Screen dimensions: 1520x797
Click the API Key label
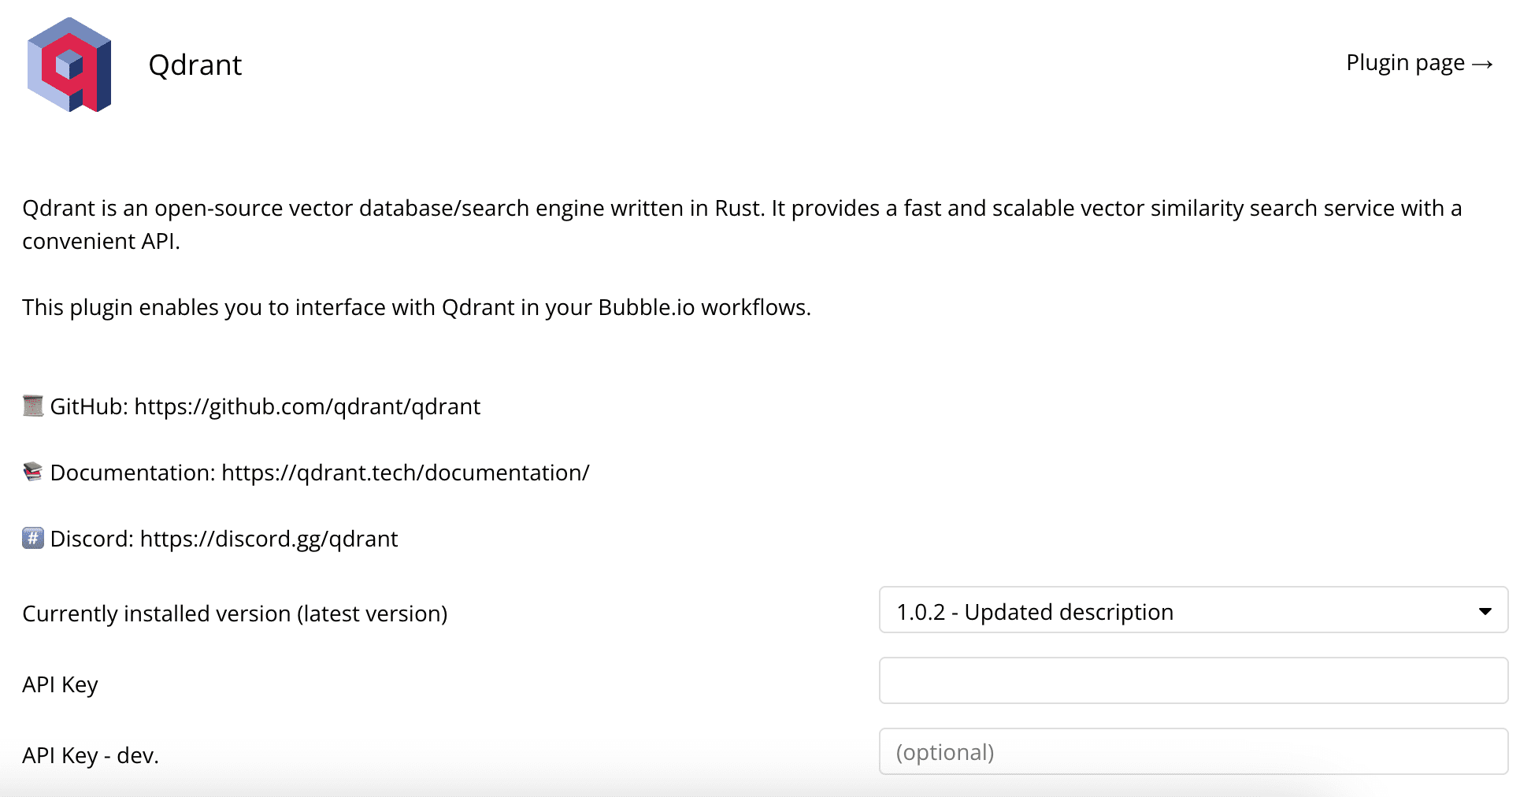tap(60, 684)
